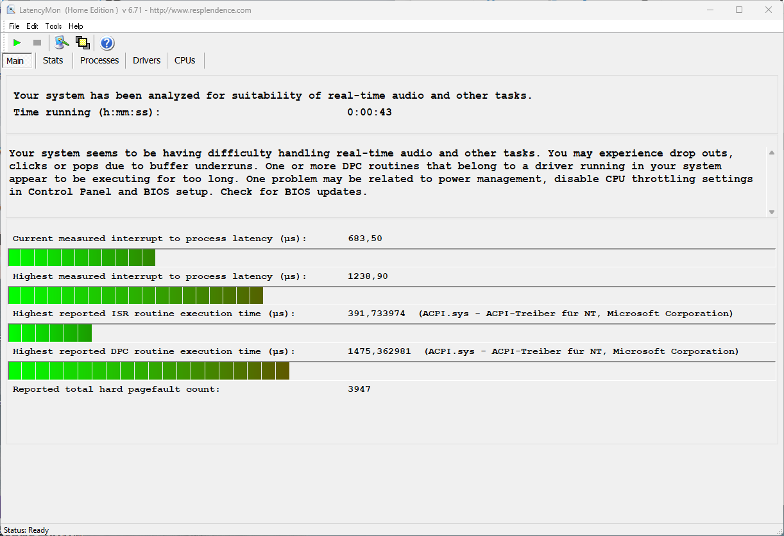Click 'Highest measured interrupt to process latency' label

coord(160,276)
